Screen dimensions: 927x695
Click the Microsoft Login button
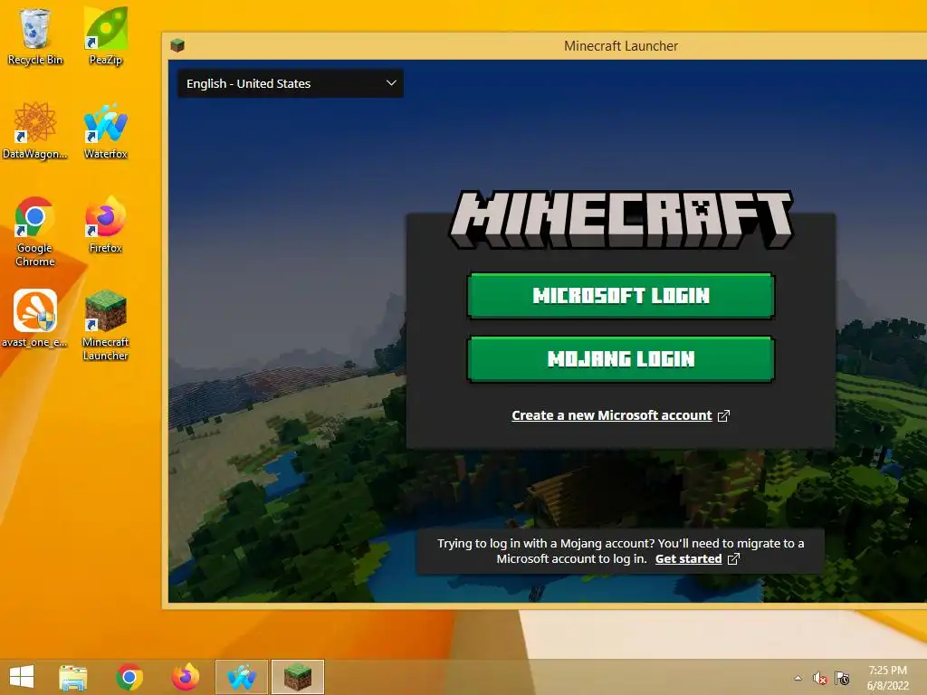pyautogui.click(x=621, y=296)
